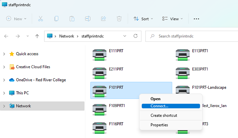This screenshot has height=138, width=238.
Task: Click the Cut scissors icon in toolbar
Action: (x=41, y=19)
